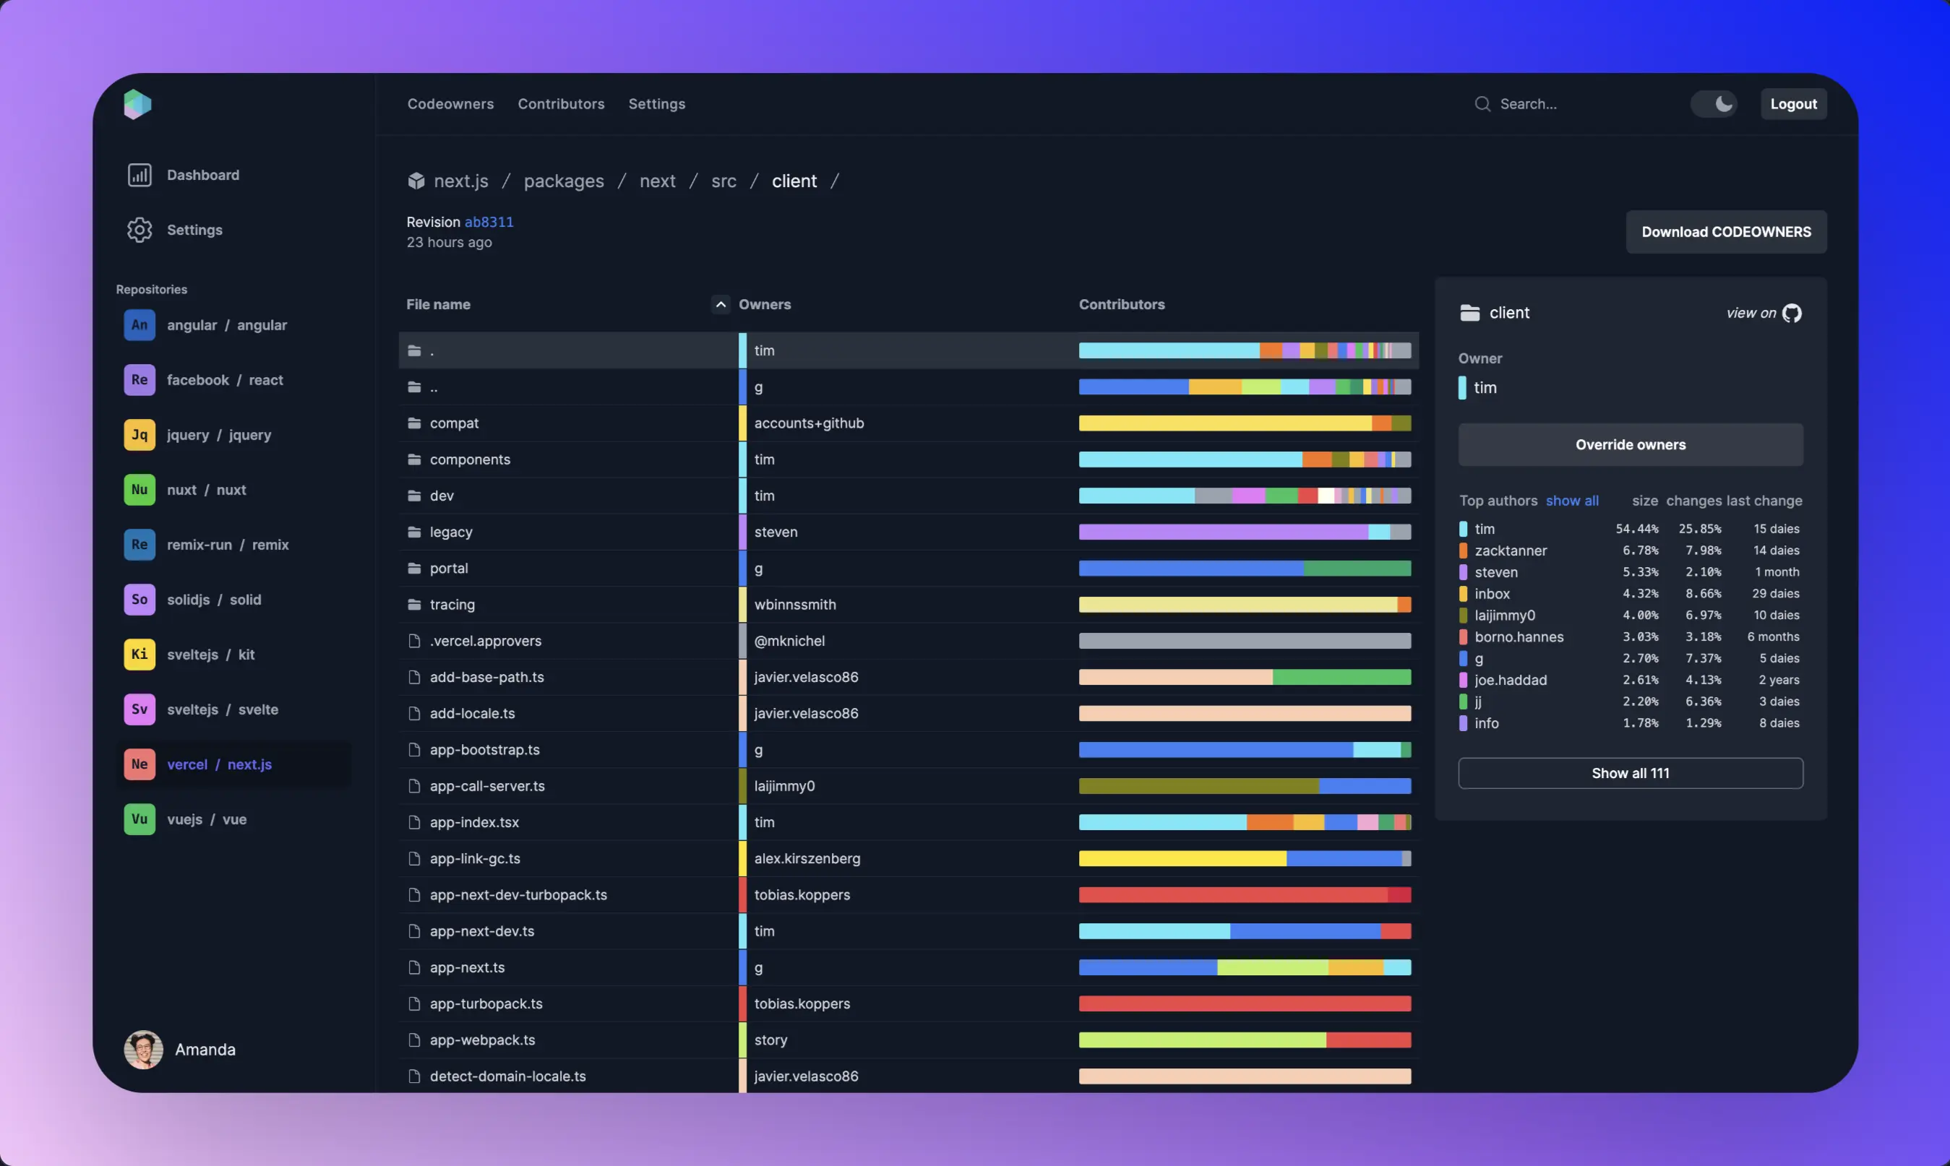Viewport: 1950px width, 1166px height.
Task: Select the Ki sveltejs kit badge
Action: (139, 655)
